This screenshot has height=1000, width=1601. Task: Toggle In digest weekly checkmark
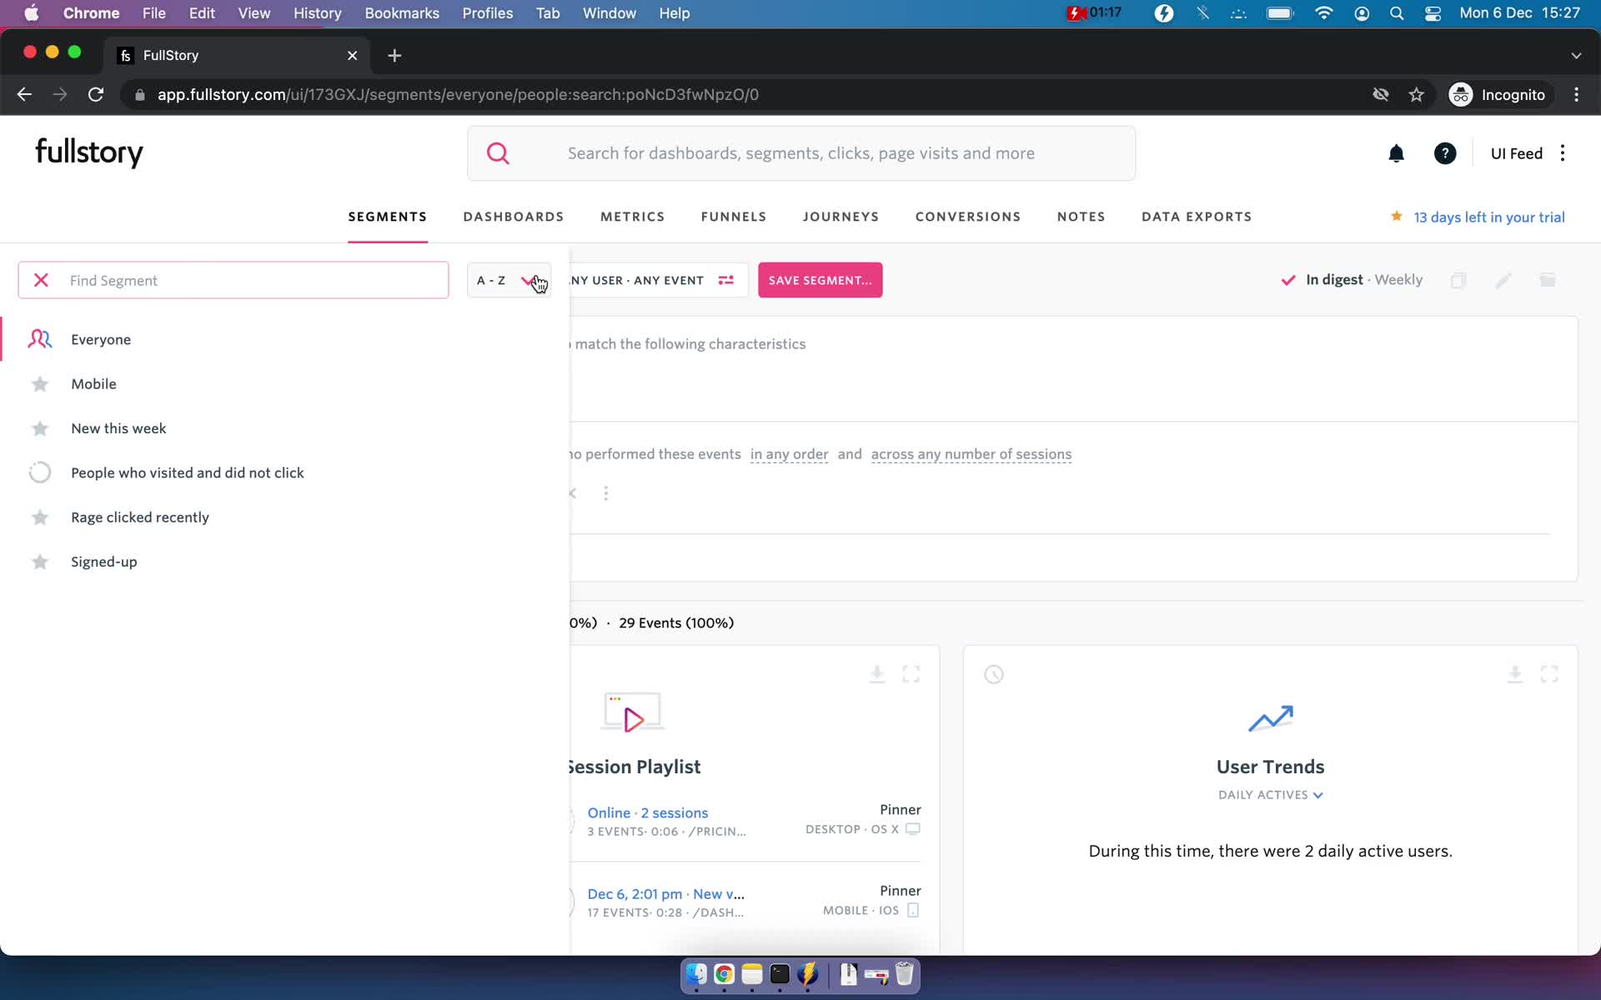click(x=1288, y=280)
